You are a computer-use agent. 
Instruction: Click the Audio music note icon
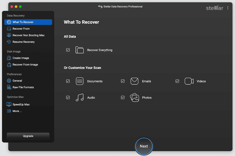click(80, 97)
